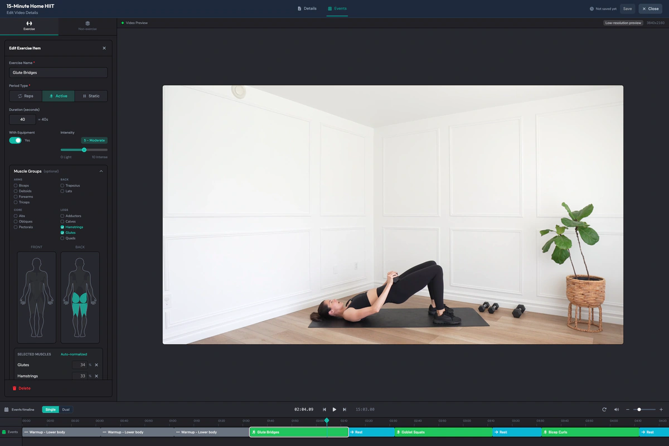Check the Pectorals muscle checkbox

coord(16,227)
